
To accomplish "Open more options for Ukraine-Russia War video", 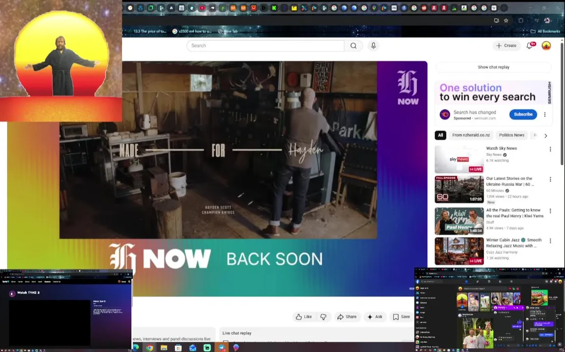I will pyautogui.click(x=550, y=179).
